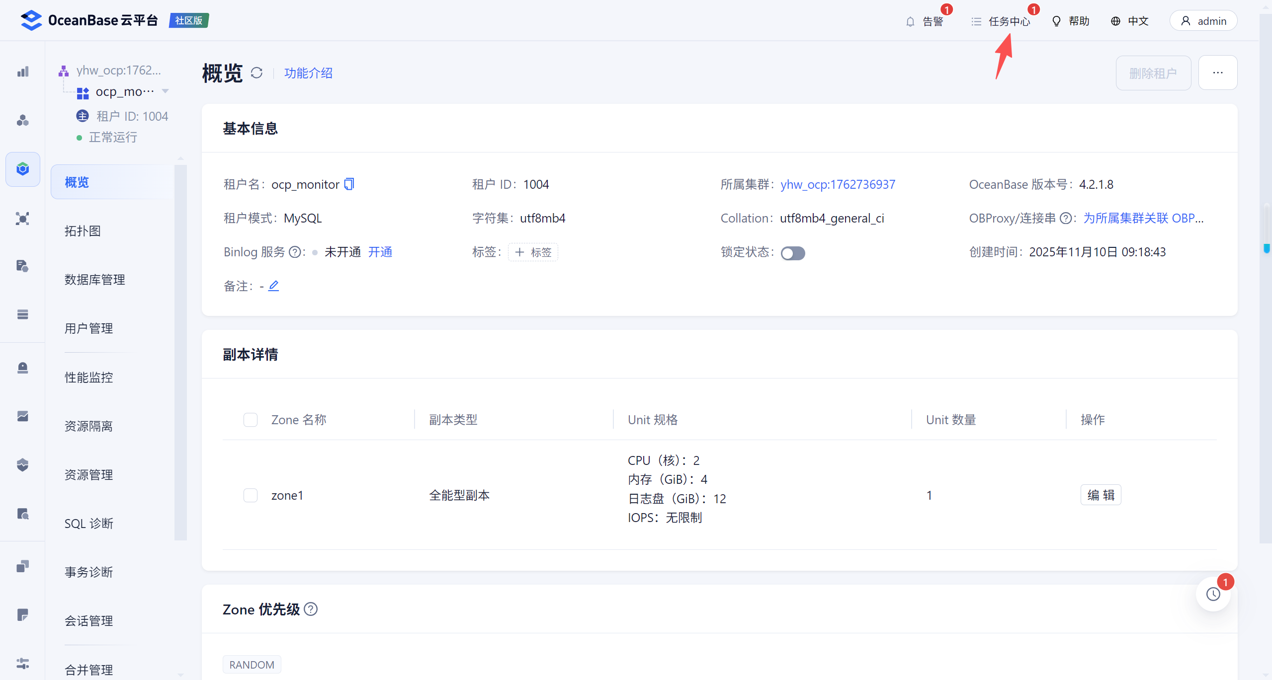1272x680 pixels.
Task: Copy tenant name ocp_monitor via copy icon
Action: (349, 184)
